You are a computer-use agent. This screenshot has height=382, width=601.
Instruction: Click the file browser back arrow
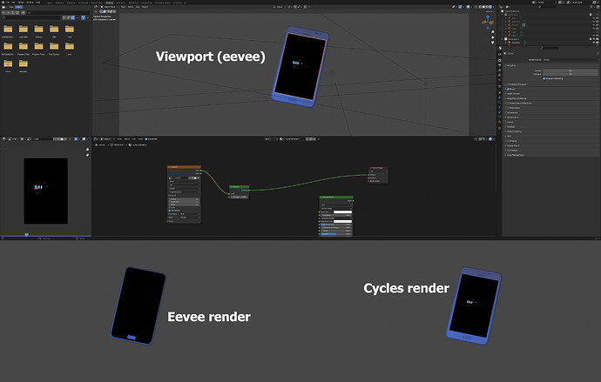tap(3, 12)
